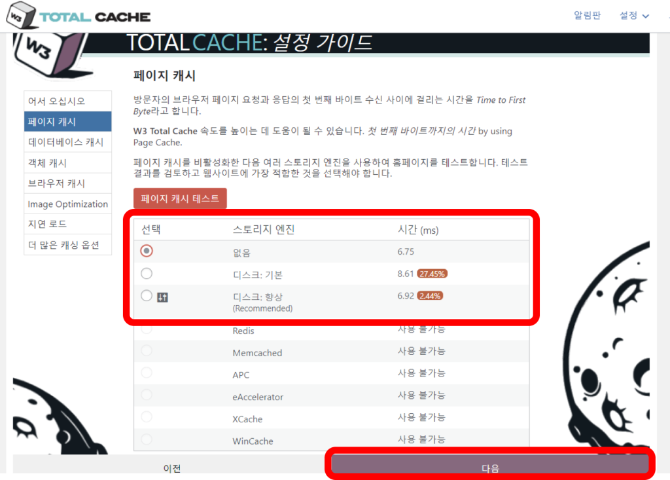
Task: Expand the 설정 dropdown menu
Action: [634, 16]
